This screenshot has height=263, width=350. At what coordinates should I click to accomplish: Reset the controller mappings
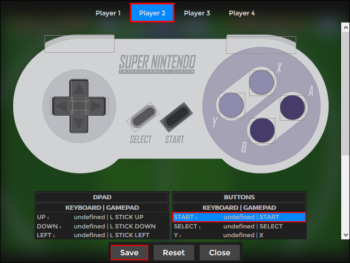pyautogui.click(x=174, y=253)
